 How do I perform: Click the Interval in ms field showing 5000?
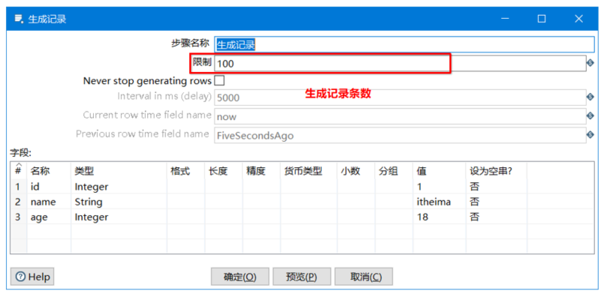click(400, 97)
